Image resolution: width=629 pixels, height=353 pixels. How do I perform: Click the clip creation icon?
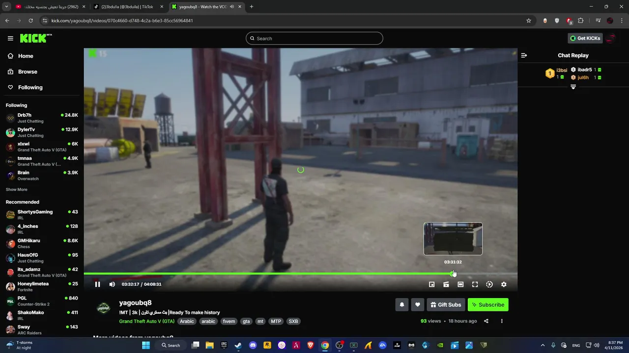[446, 284]
